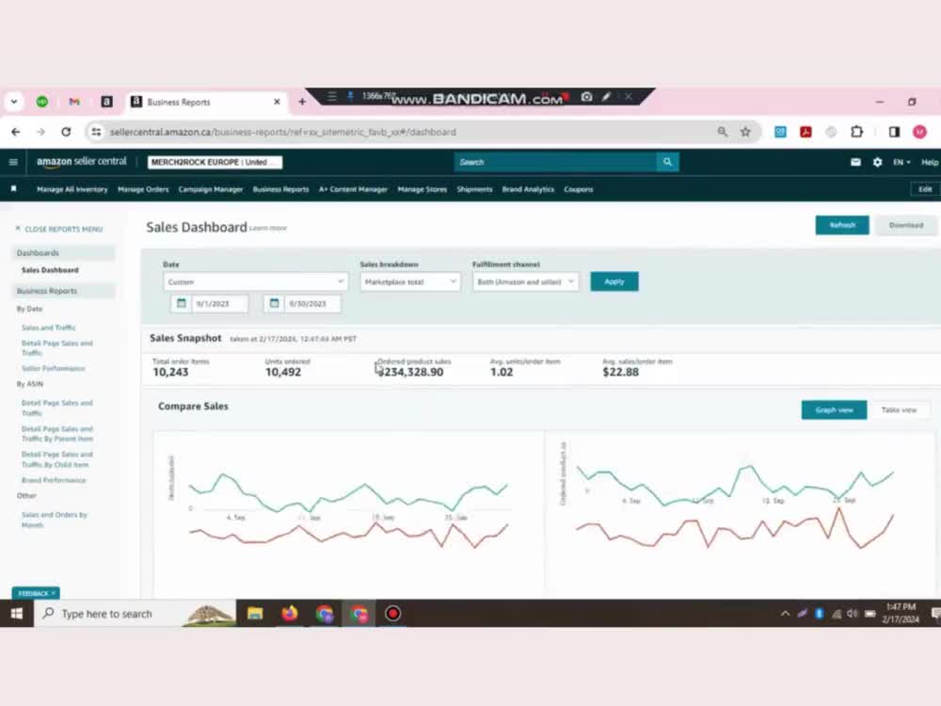
Task: Open the Upwork pinned tab
Action: [42, 102]
